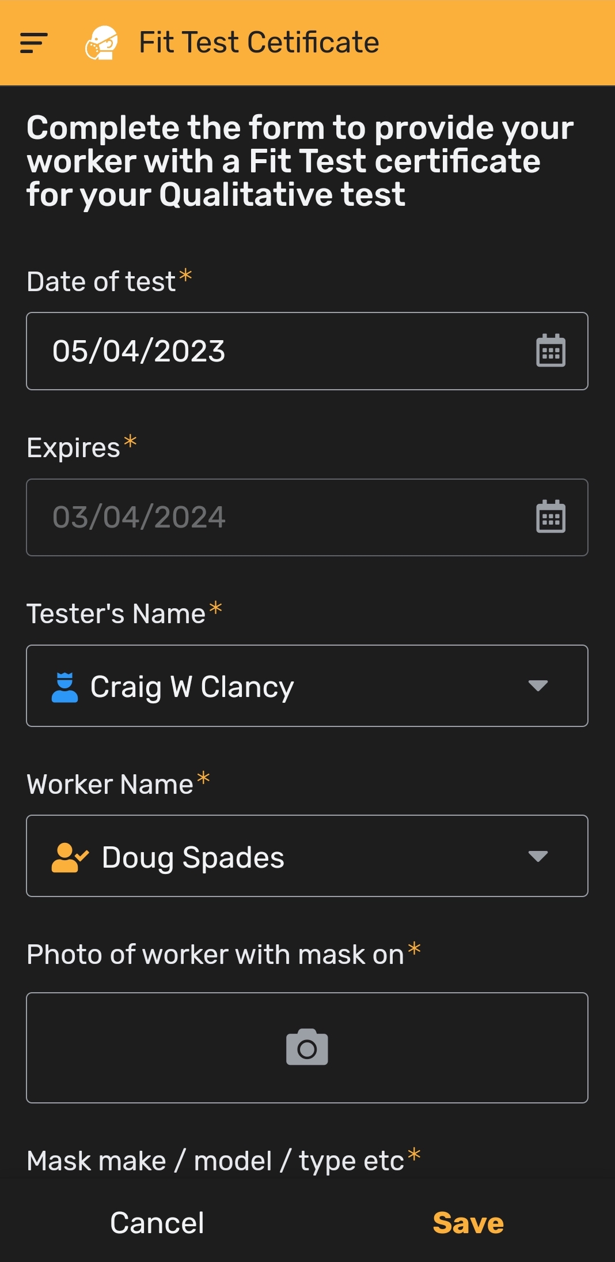Click the Expires field label
This screenshot has width=615, height=1262.
(x=74, y=448)
